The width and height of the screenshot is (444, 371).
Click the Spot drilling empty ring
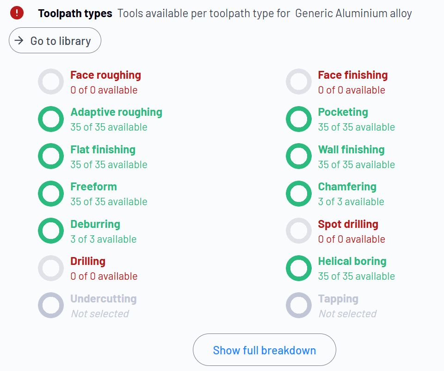[x=299, y=231]
